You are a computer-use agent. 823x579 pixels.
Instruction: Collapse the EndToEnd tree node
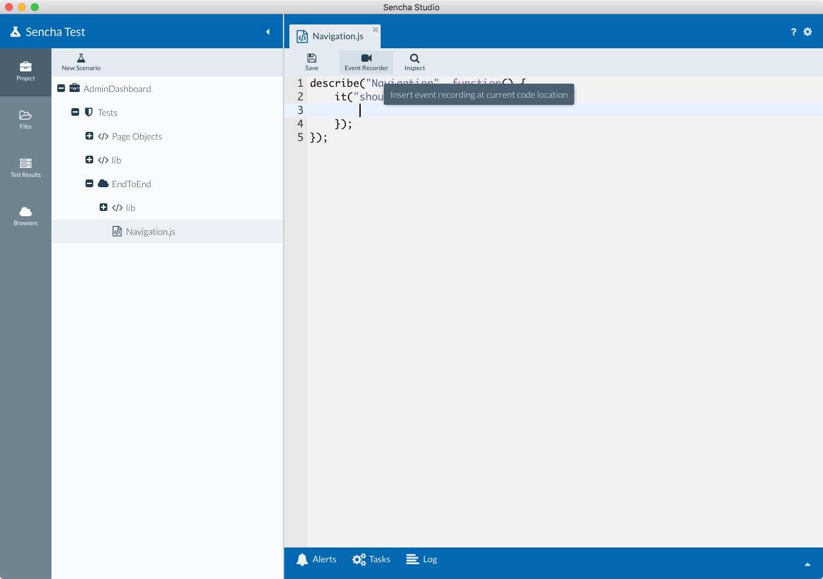tap(89, 184)
